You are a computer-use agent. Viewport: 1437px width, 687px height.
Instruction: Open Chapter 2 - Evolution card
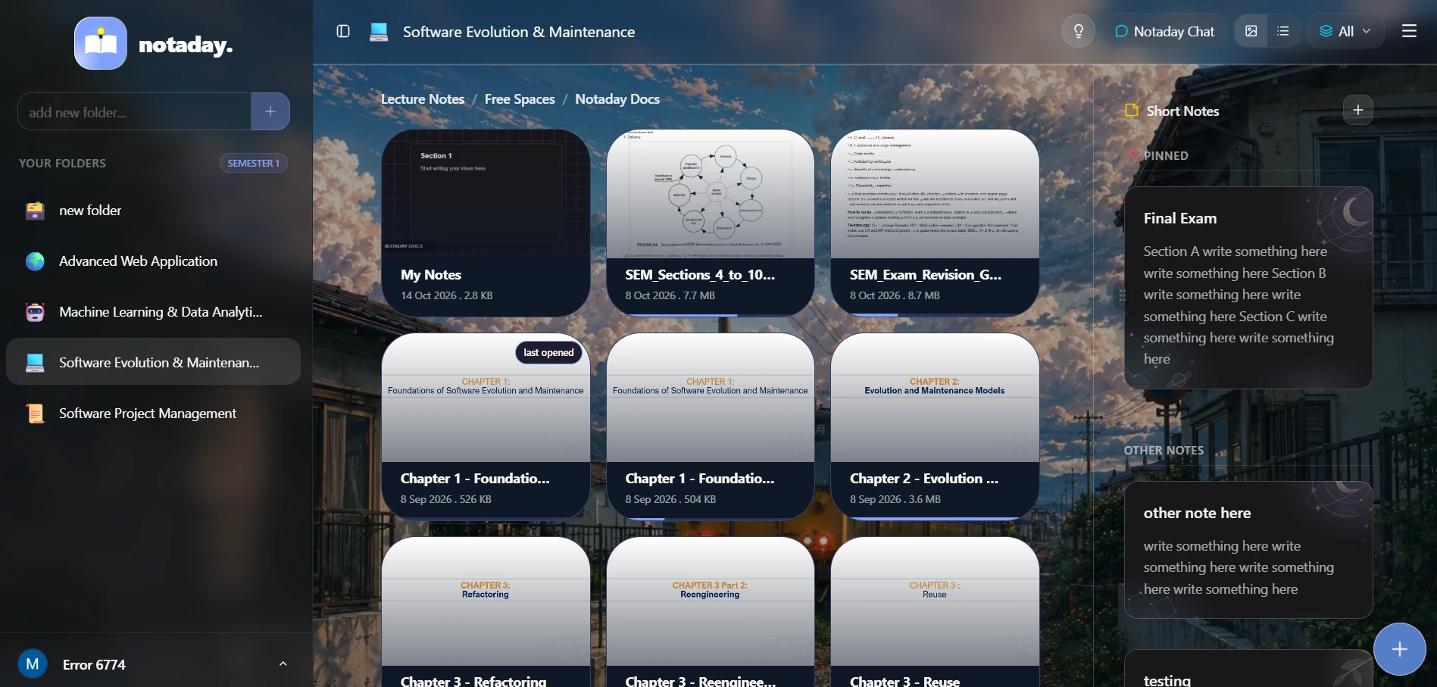click(935, 426)
